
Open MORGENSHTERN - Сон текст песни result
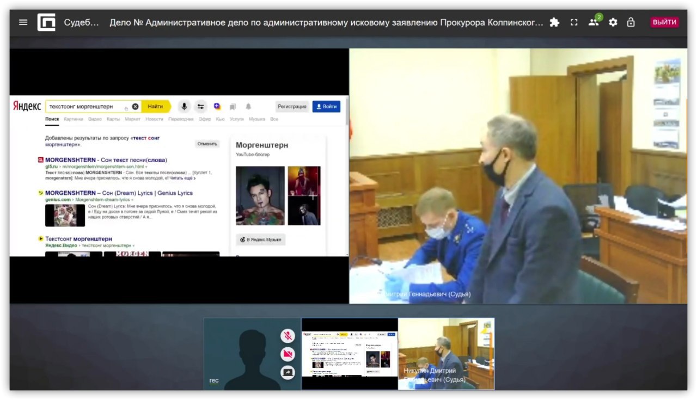coord(106,160)
